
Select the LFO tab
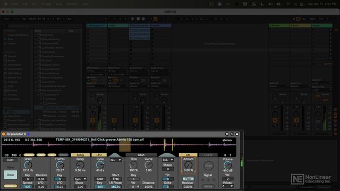(99, 155)
